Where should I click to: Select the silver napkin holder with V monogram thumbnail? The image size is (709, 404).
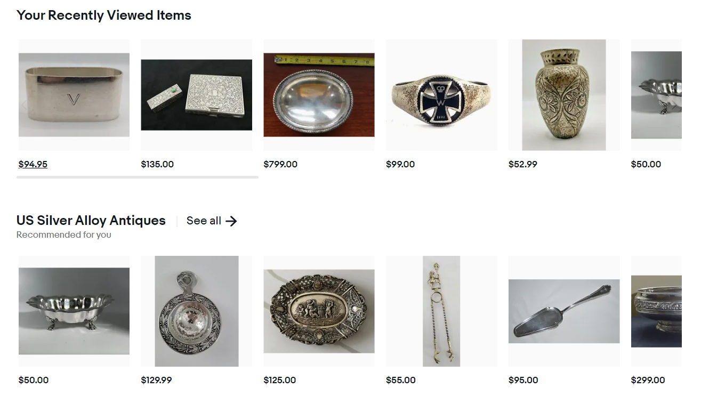coord(74,94)
